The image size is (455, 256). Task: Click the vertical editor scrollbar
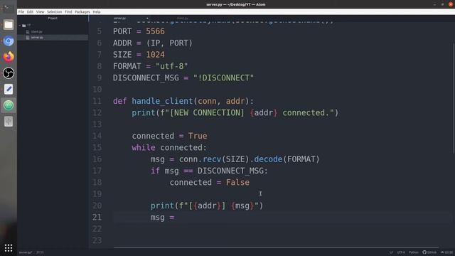[x=454, y=98]
